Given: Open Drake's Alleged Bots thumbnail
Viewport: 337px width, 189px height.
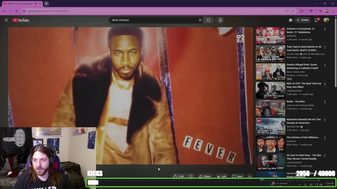Looking at the screenshot, I should [x=270, y=71].
